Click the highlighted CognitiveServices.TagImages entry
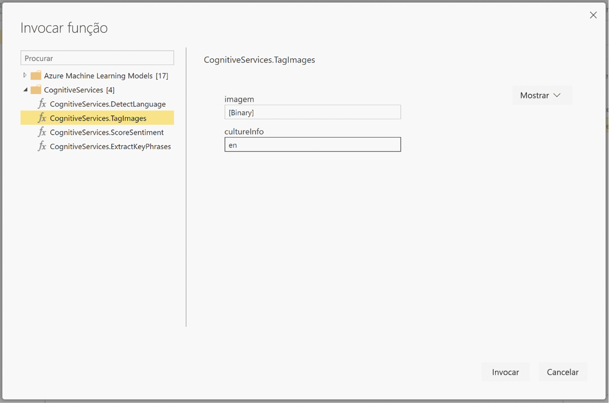 pos(98,118)
